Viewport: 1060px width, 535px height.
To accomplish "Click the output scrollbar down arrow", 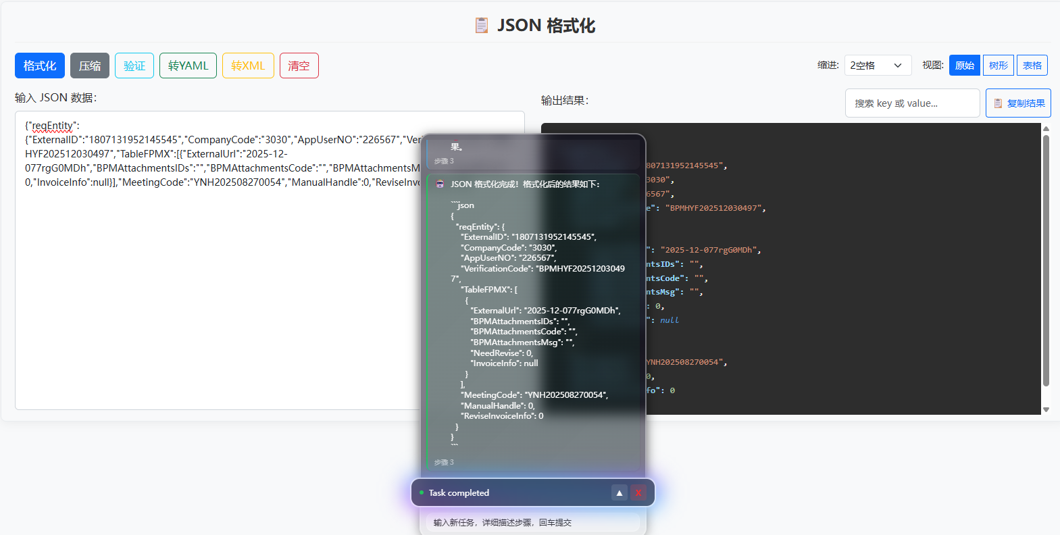I will click(1046, 409).
